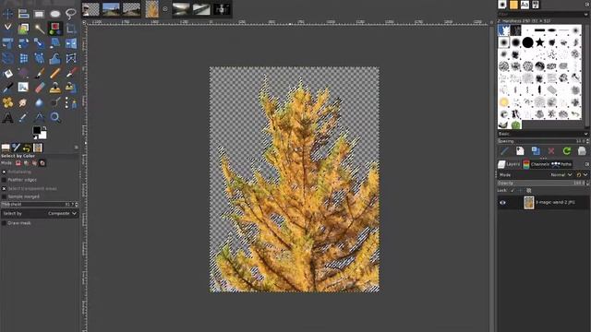Set selection mode to Replace

18,163
